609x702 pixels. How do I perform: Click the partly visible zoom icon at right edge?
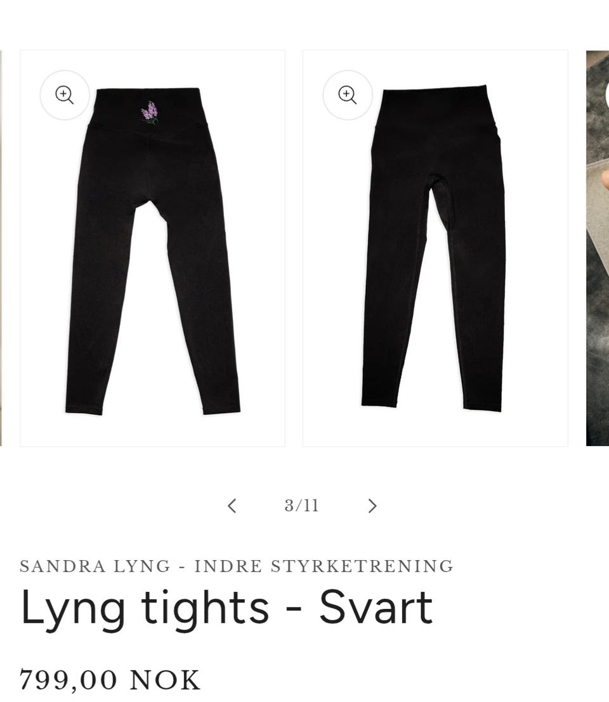click(606, 95)
